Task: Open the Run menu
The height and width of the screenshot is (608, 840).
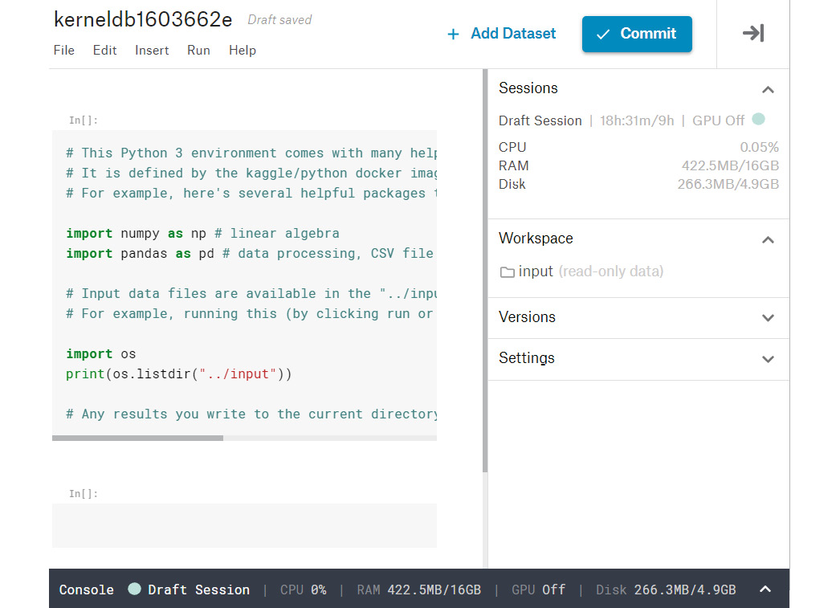Action: (x=198, y=51)
